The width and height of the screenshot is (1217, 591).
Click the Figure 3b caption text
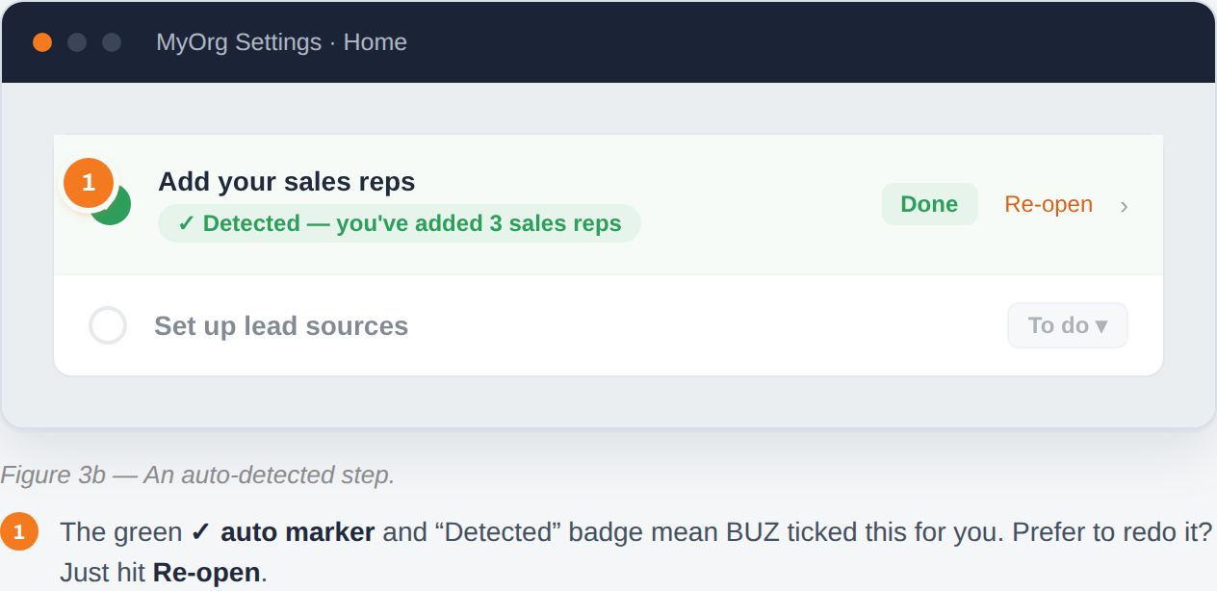click(x=197, y=475)
